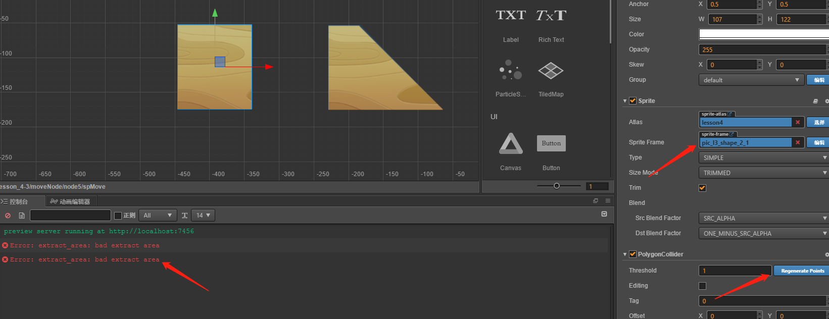
Task: Switch to the 动画编辑器 animation editor tab
Action: [70, 201]
